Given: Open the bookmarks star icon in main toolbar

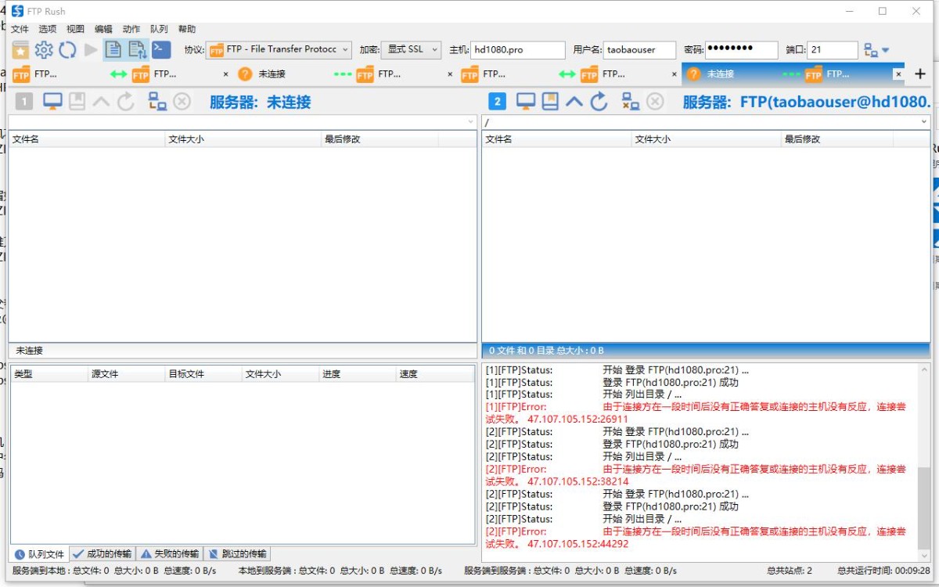Looking at the screenshot, I should (20, 50).
